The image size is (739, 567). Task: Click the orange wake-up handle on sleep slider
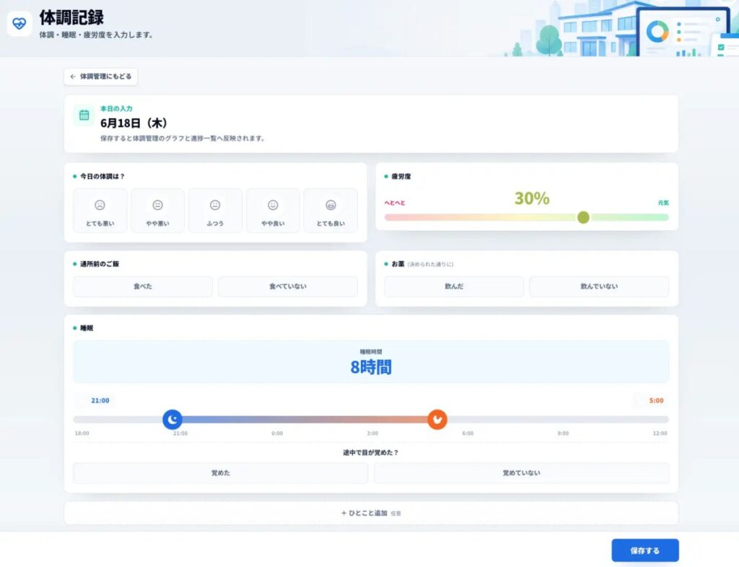(437, 419)
